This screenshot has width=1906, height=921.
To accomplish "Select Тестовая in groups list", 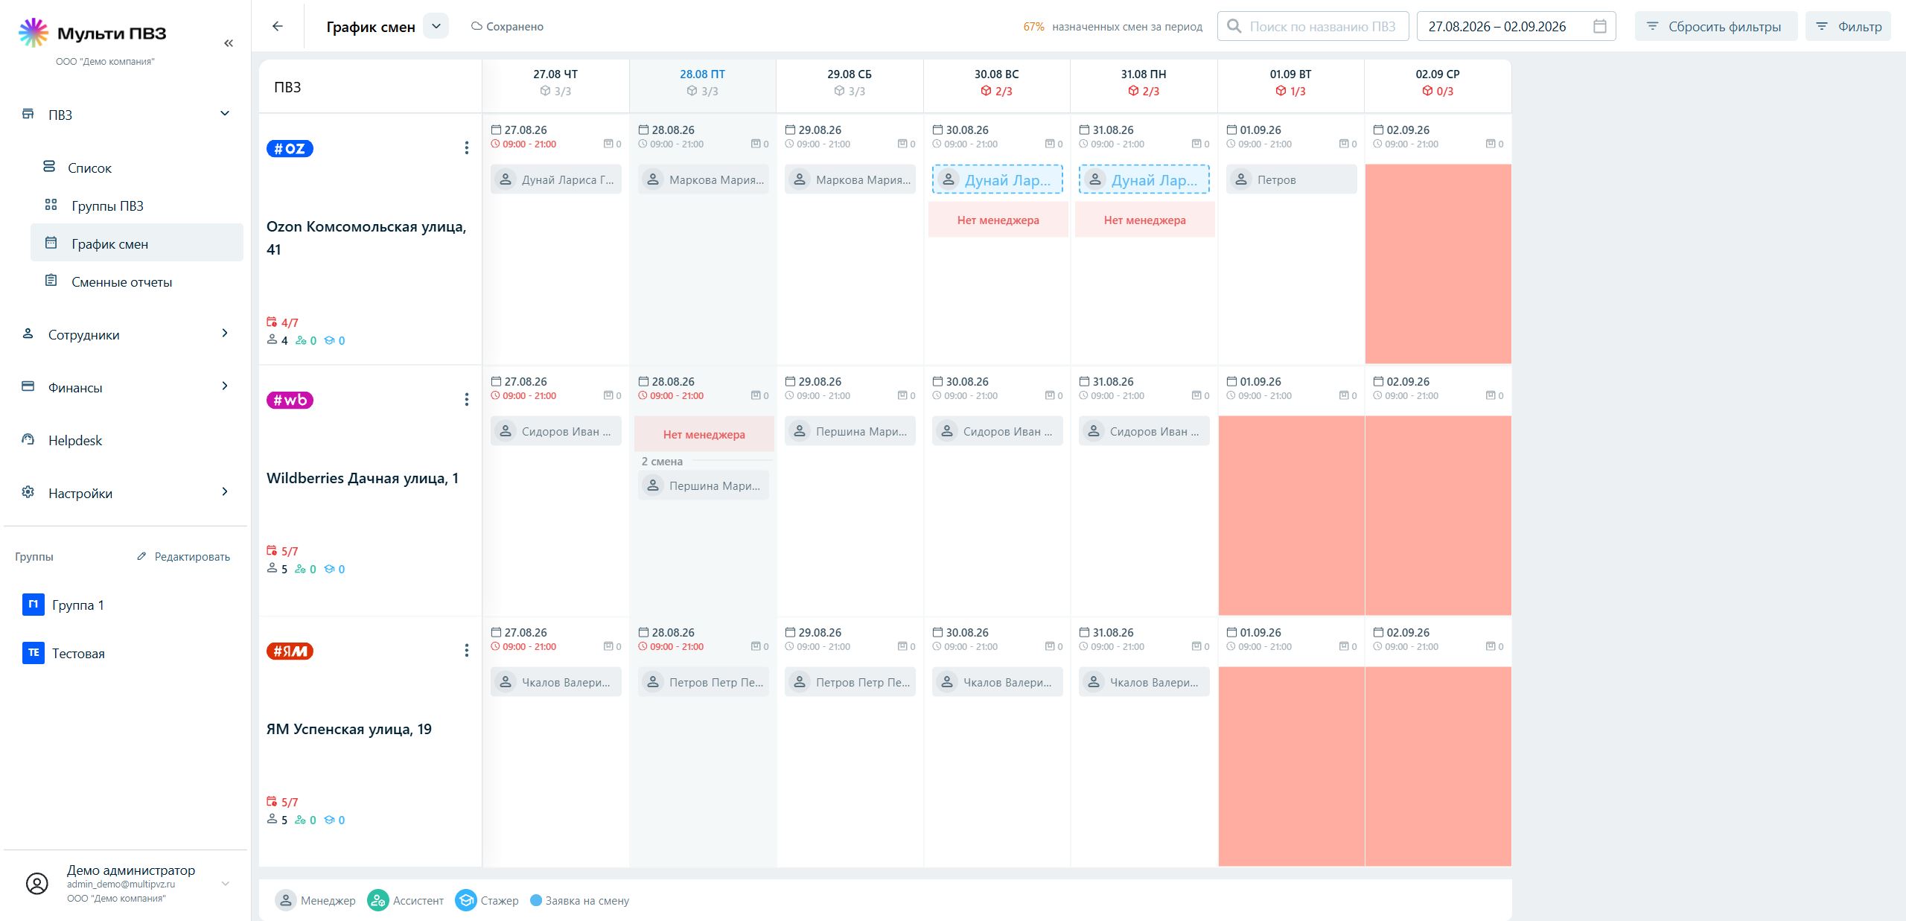I will [x=78, y=653].
